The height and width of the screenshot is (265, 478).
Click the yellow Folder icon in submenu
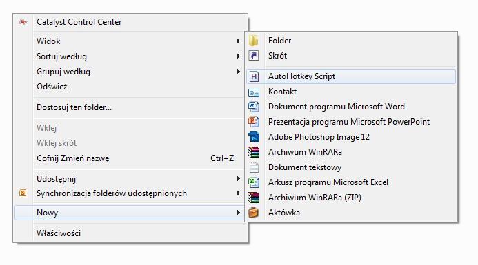point(253,41)
